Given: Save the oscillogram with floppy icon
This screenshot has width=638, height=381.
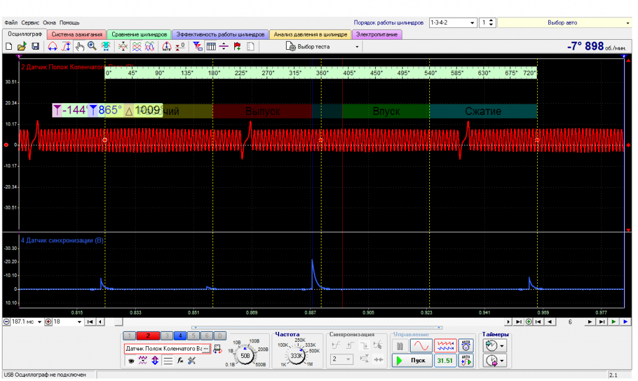Looking at the screenshot, I should [36, 46].
